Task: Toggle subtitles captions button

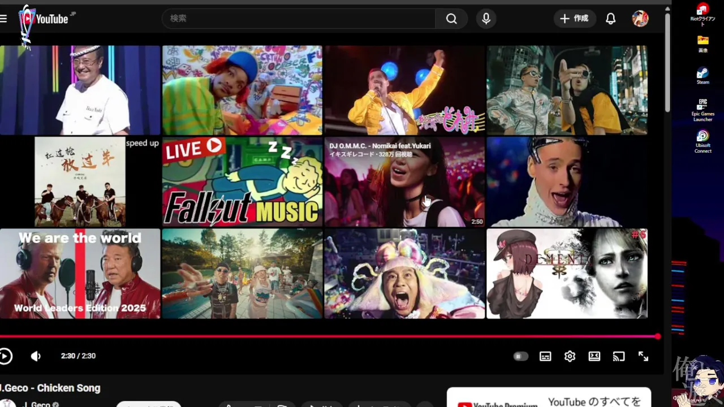Action: [545, 356]
